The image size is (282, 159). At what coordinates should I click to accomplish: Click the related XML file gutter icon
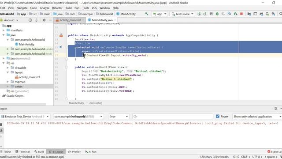pyautogui.click(x=61, y=35)
